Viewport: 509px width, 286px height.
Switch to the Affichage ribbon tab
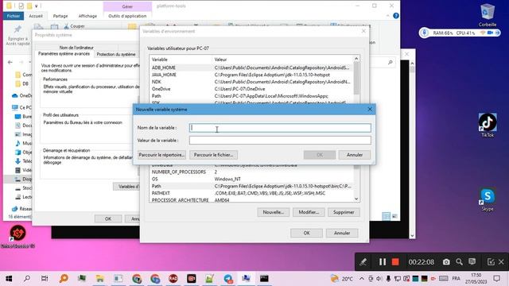click(87, 16)
